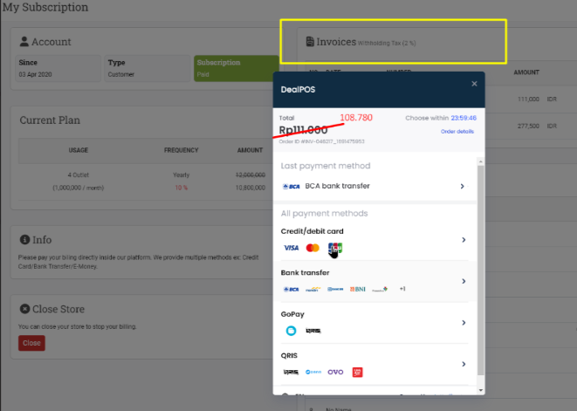This screenshot has height=411, width=577.
Task: Open BCA bank transfer chevron
Action: click(462, 186)
